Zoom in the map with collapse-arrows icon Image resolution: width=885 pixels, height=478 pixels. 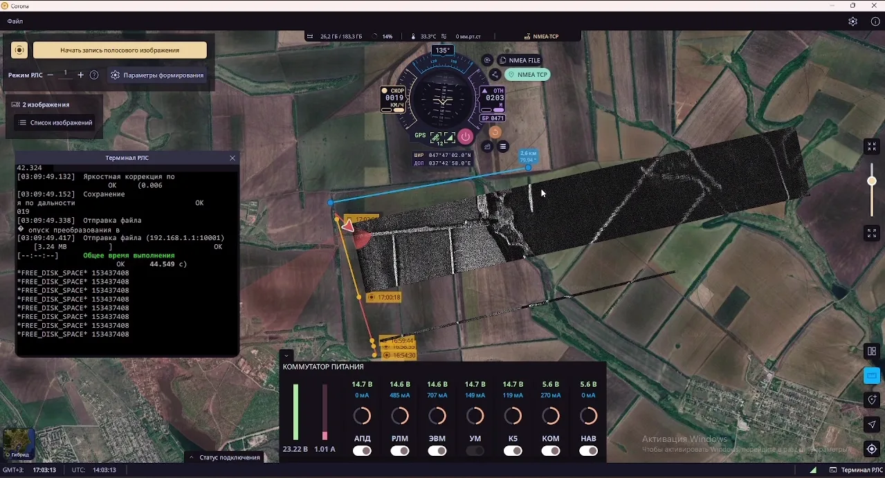pos(872,147)
